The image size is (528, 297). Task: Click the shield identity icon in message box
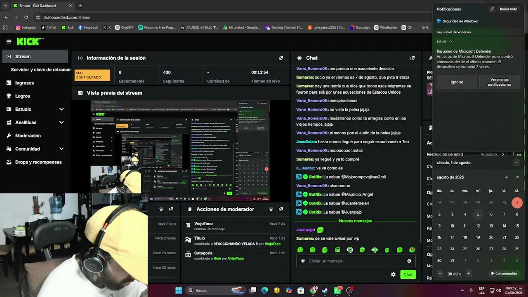pyautogui.click(x=303, y=261)
